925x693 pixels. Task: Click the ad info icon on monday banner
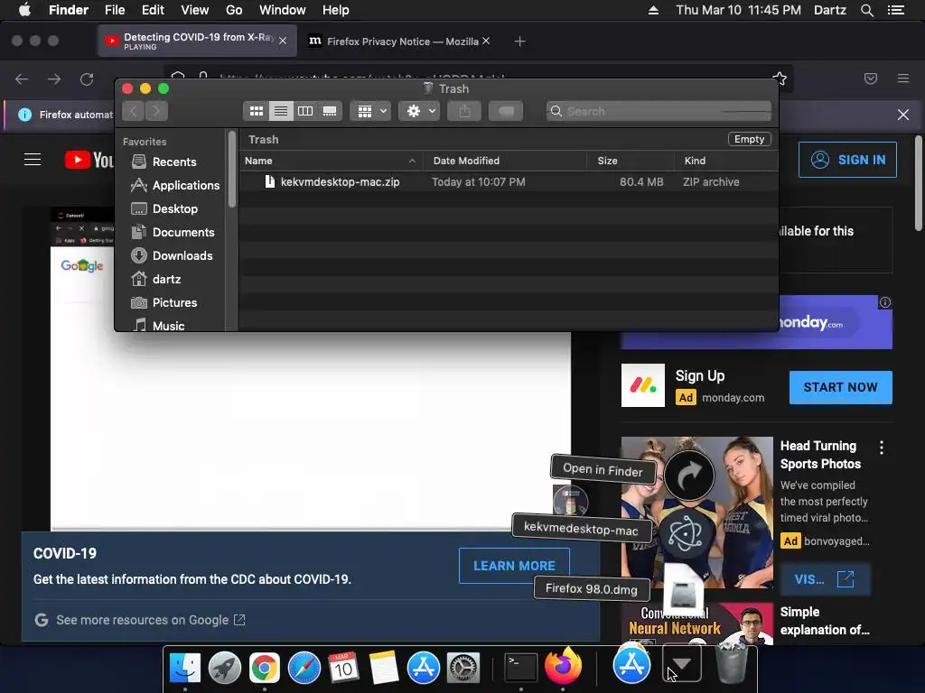(885, 302)
